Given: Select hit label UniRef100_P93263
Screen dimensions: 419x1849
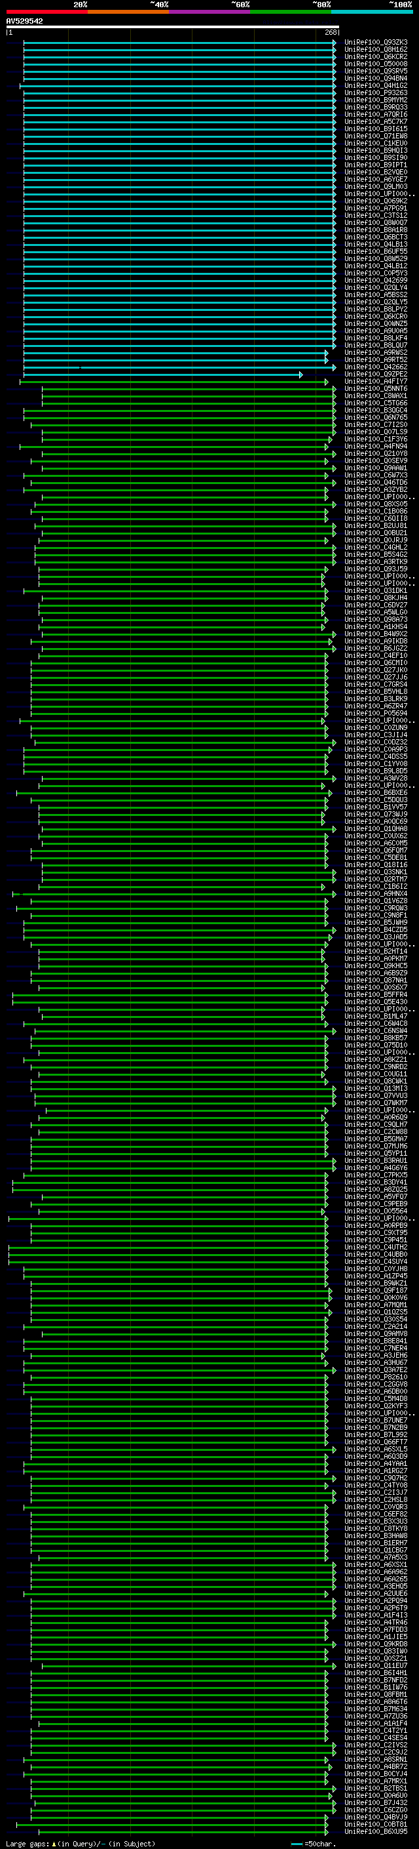Looking at the screenshot, I should 376,92.
